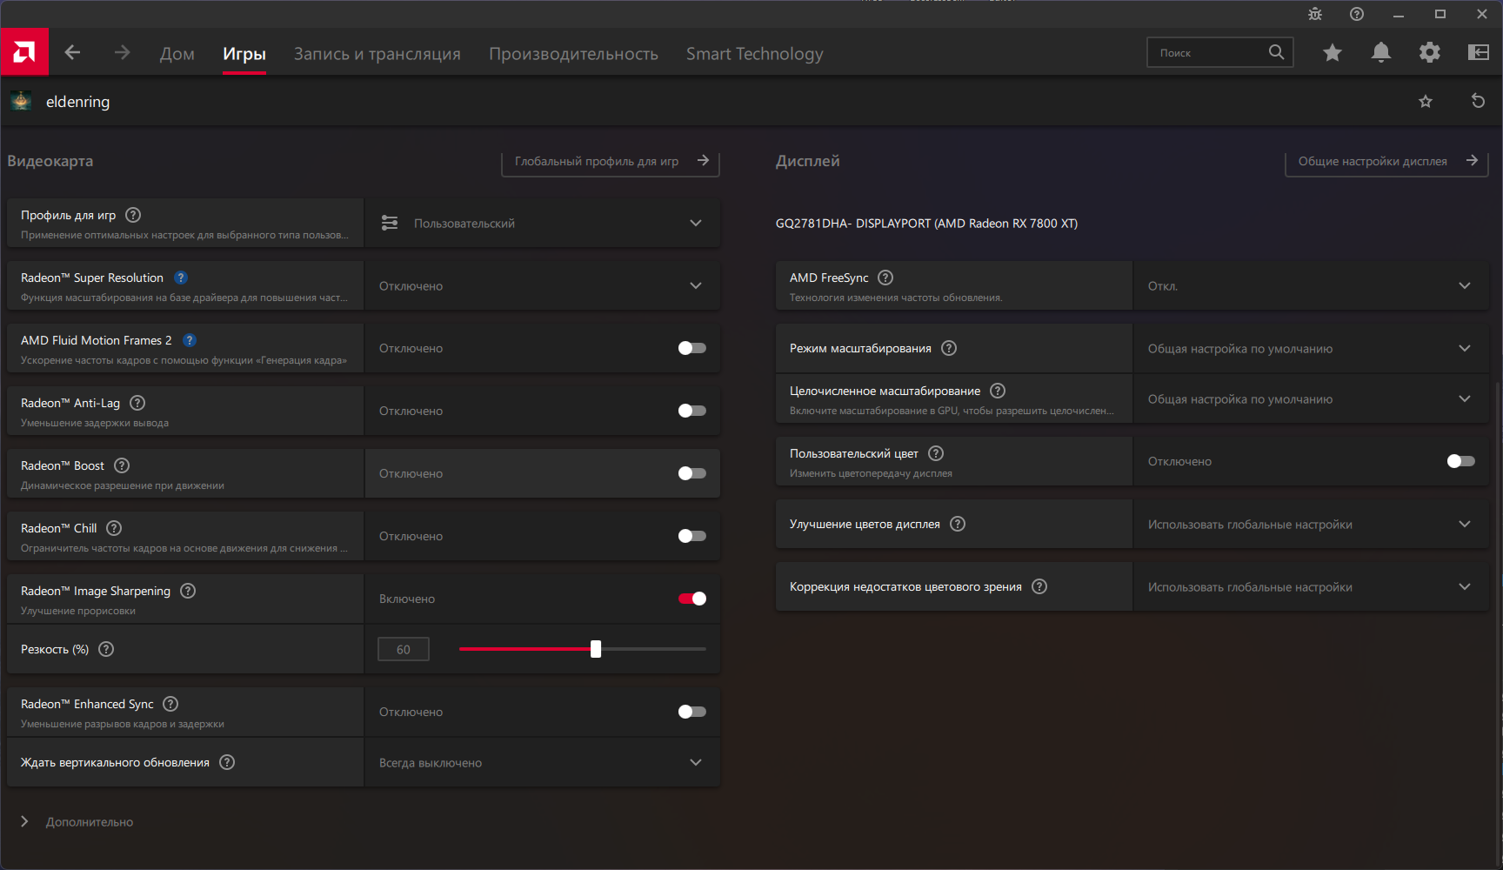Open Smart Technology tab

pyautogui.click(x=754, y=54)
